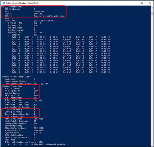Click 'Adapter is not blacklisted' text

click(49, 16)
